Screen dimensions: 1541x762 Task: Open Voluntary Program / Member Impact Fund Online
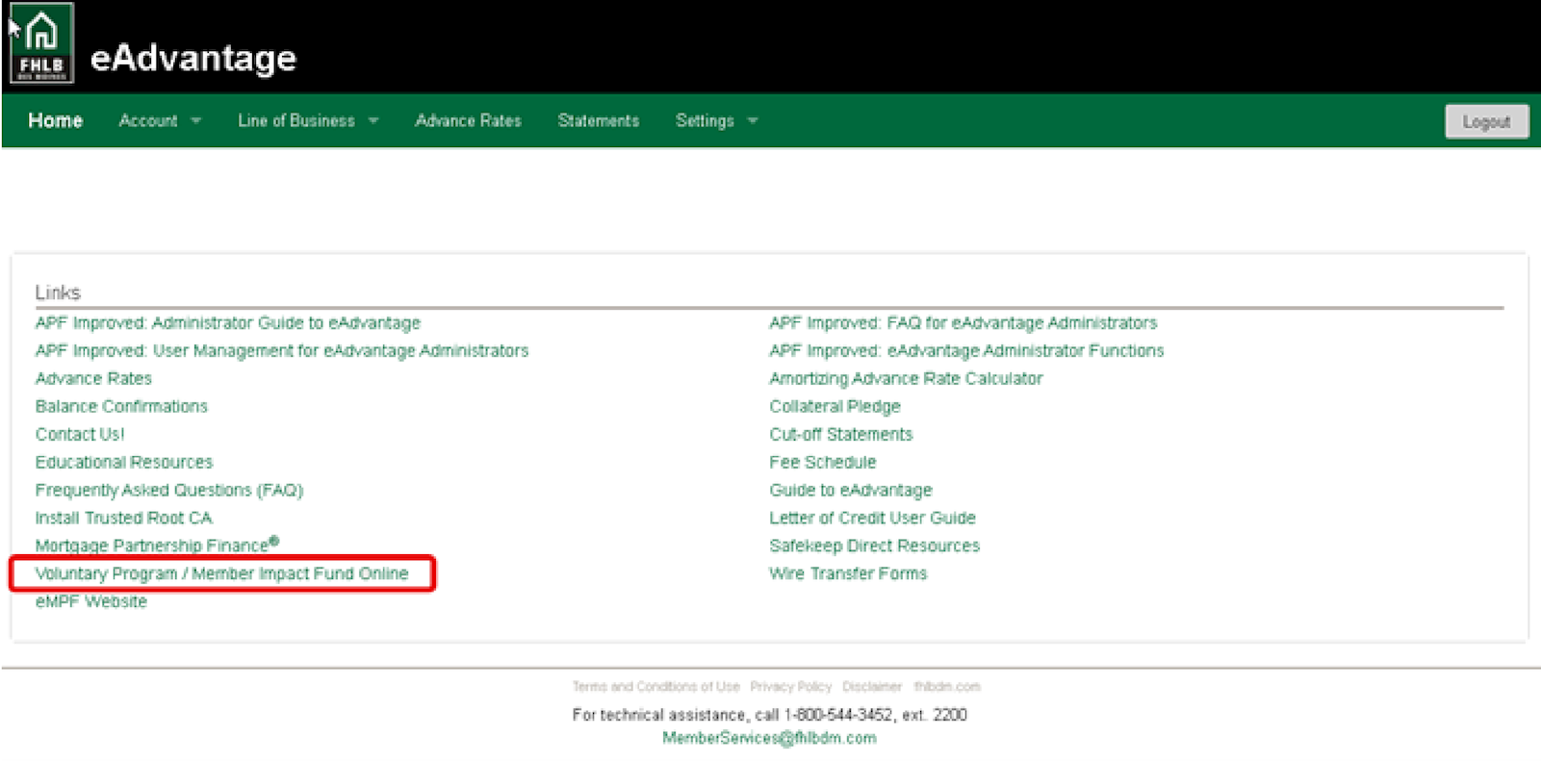221,573
